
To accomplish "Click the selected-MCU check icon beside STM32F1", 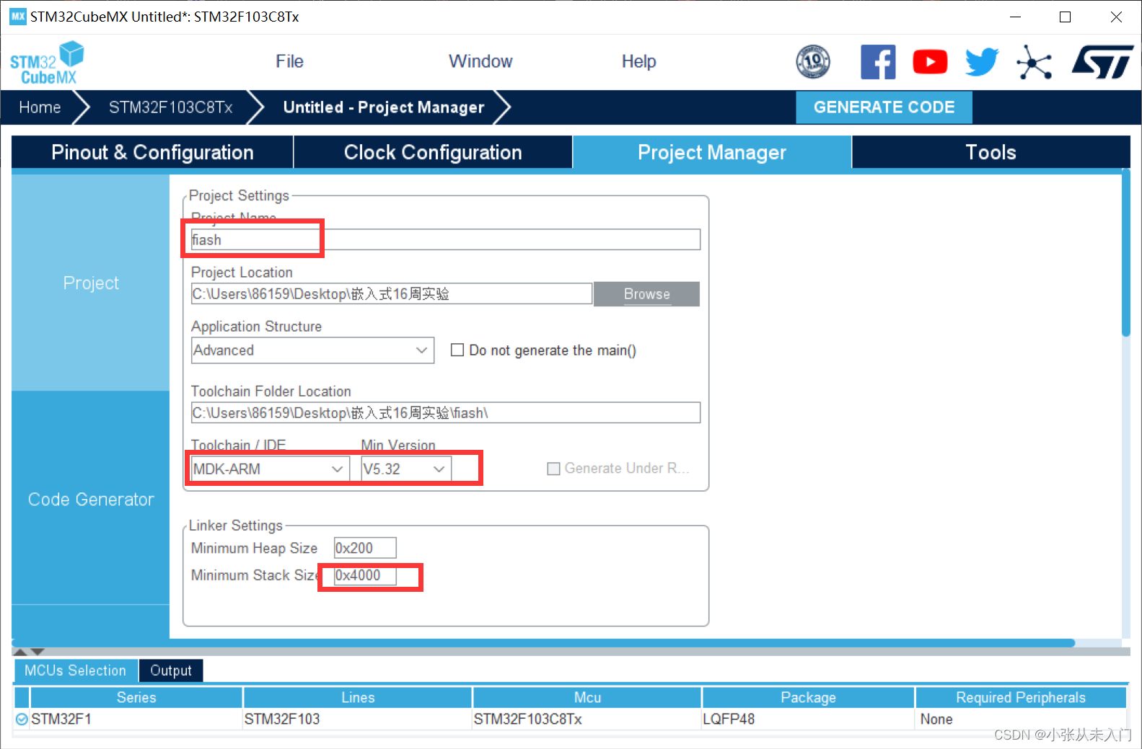I will [x=22, y=719].
